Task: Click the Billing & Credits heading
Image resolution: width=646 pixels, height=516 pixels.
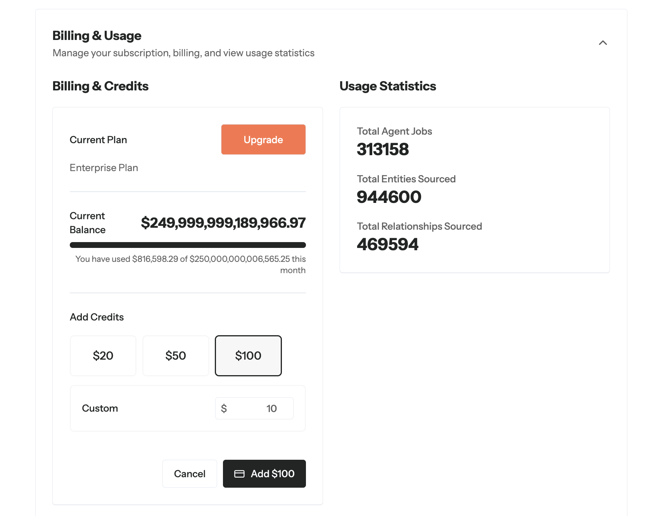Action: click(100, 86)
